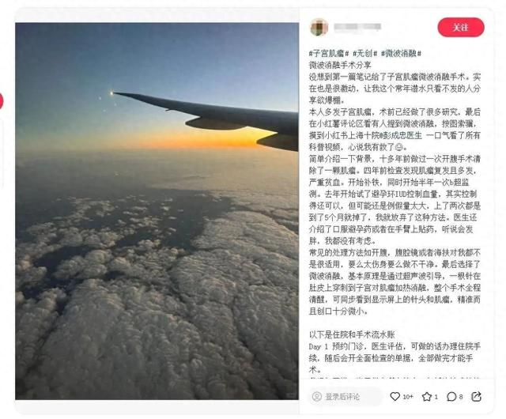Open the #微波消融# hashtag
506x419 pixels.
401,54
